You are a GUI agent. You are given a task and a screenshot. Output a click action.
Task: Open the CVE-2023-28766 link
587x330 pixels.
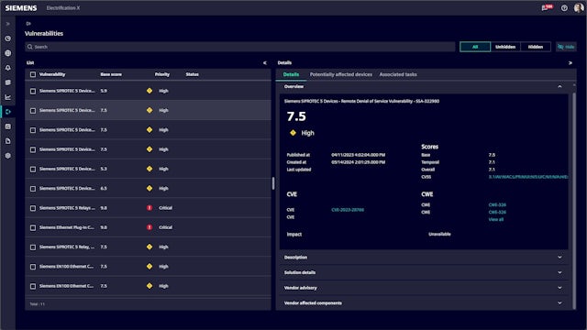point(348,210)
